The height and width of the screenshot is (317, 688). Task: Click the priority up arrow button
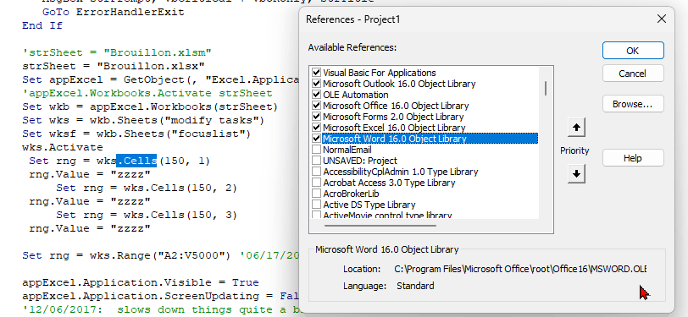(576, 128)
